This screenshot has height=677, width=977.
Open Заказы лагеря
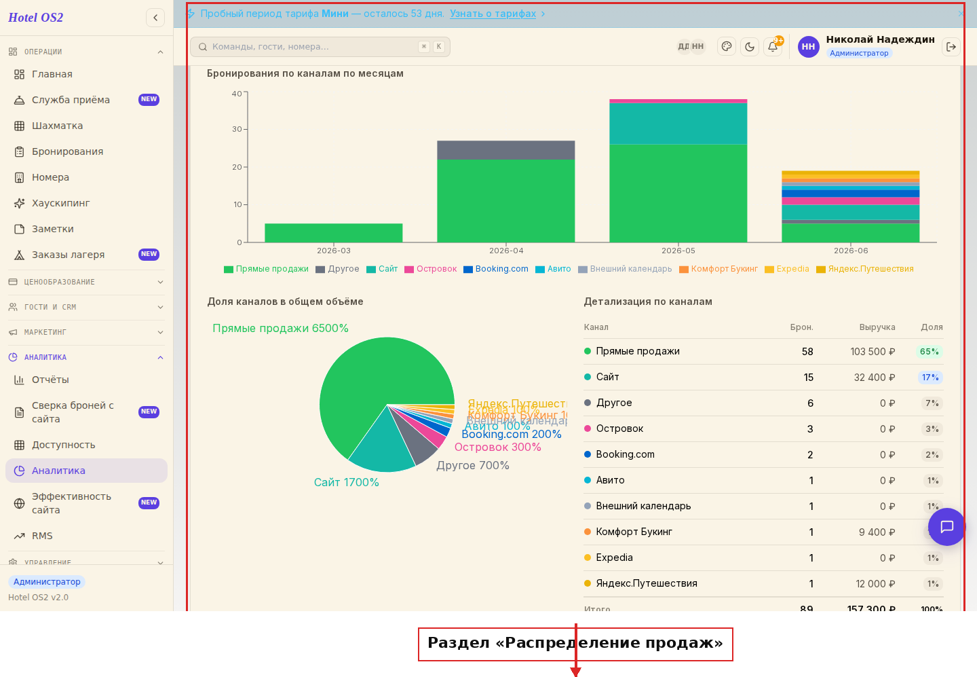pyautogui.click(x=86, y=255)
